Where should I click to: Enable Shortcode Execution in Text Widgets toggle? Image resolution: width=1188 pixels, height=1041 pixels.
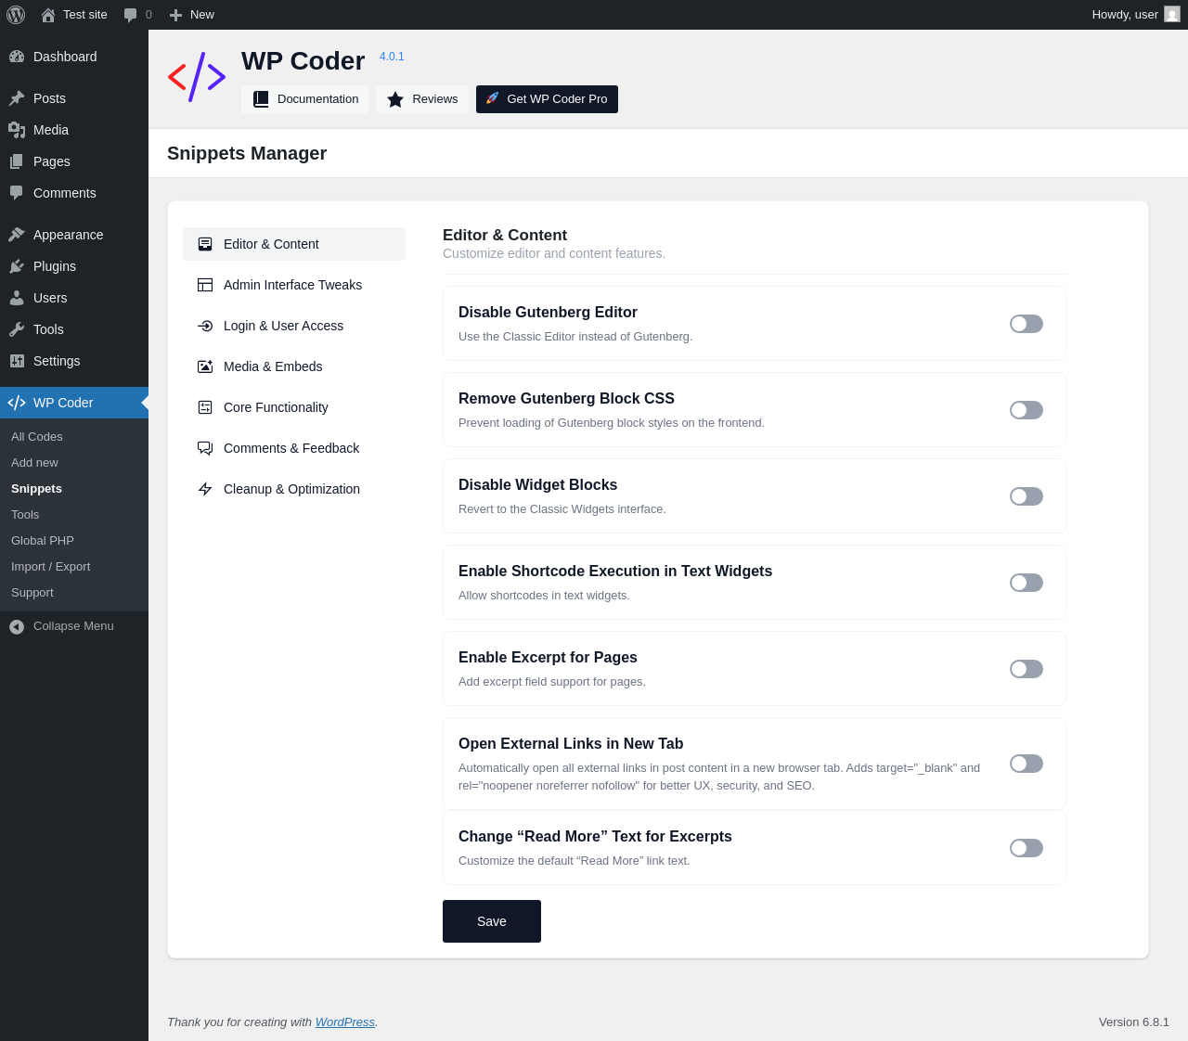1027,583
